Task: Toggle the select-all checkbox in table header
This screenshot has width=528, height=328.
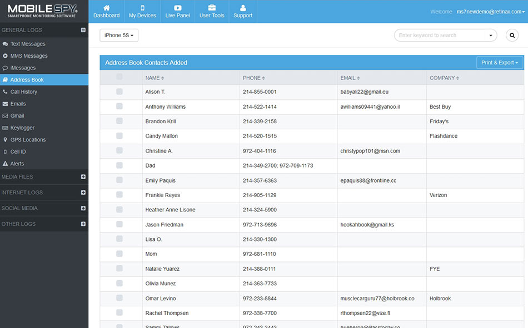Action: coord(119,77)
